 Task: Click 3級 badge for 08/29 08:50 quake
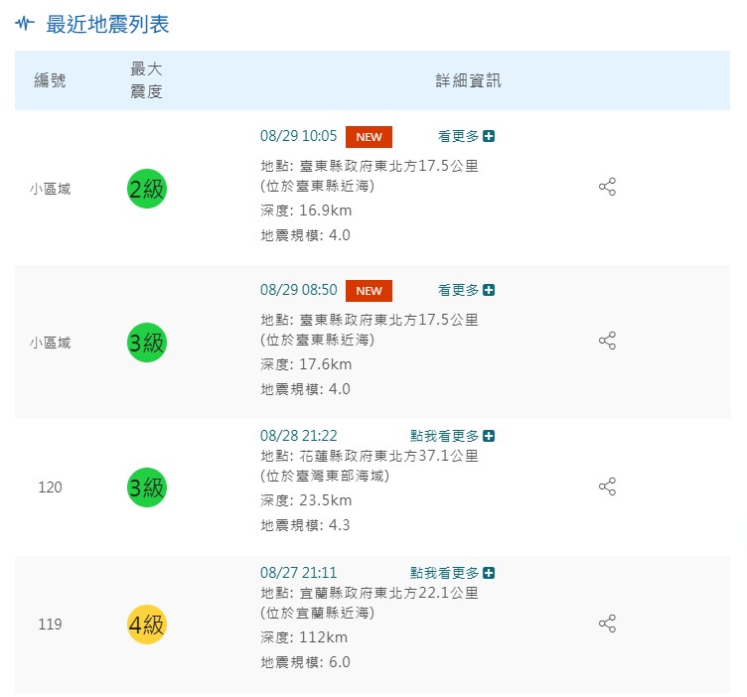point(147,343)
